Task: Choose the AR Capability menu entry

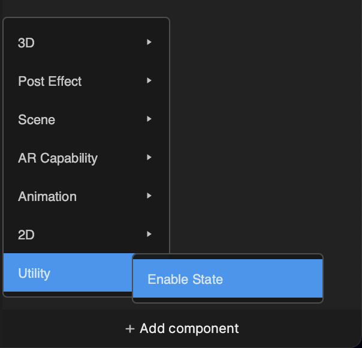Action: pos(86,158)
